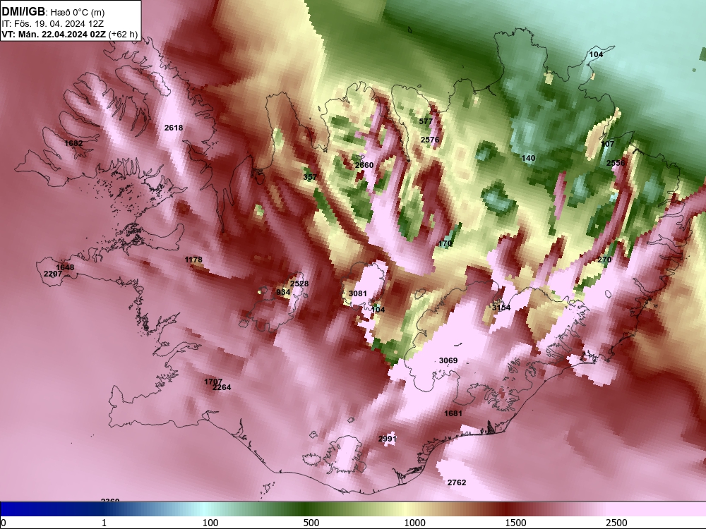This screenshot has height=529, width=706.
Task: Click the color scale label 0
Action: coord(4,523)
